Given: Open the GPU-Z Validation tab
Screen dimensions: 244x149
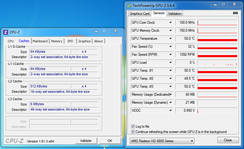Looking at the screenshot, I should tap(175, 14).
